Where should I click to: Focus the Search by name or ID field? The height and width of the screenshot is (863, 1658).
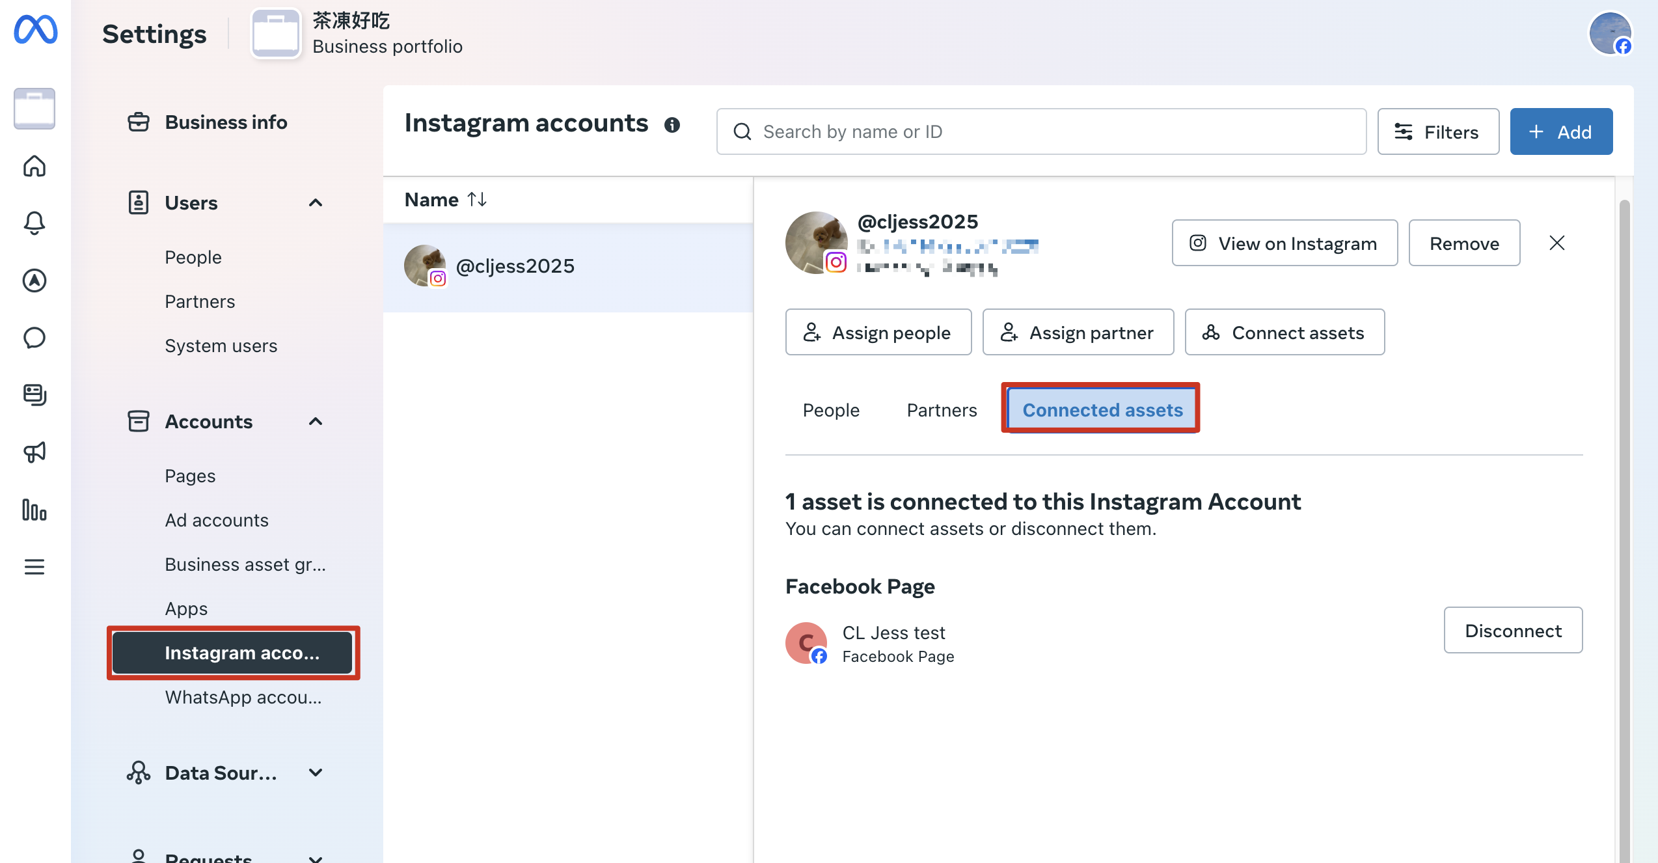click(1041, 131)
